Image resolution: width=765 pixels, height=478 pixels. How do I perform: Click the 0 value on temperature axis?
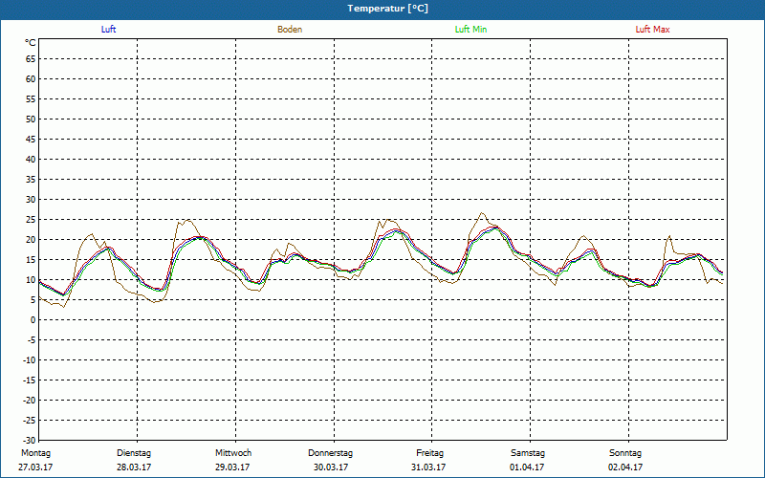pos(33,320)
